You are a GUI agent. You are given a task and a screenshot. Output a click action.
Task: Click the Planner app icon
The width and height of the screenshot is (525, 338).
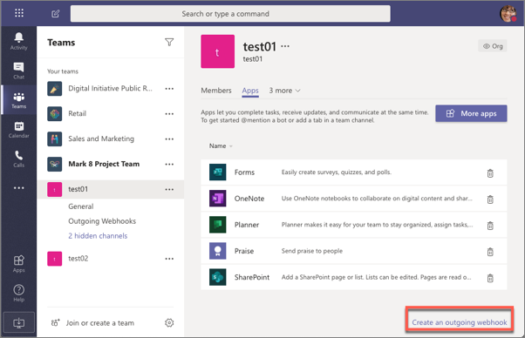pos(218,225)
